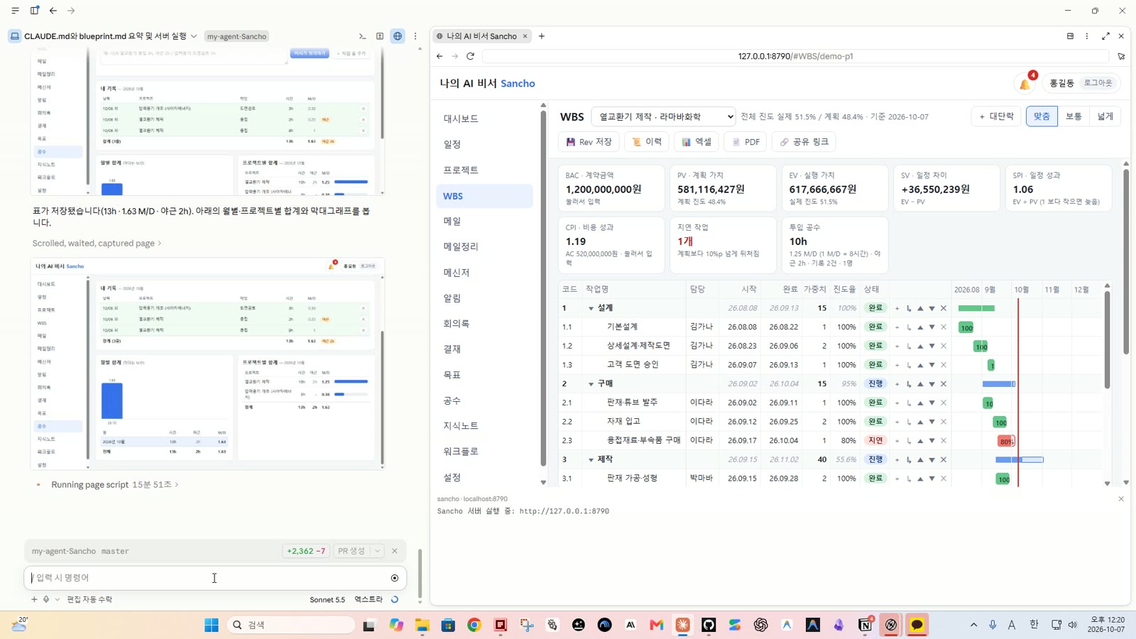Collapse the 구매 group row
Viewport: 1136px width, 639px height.
click(x=591, y=384)
